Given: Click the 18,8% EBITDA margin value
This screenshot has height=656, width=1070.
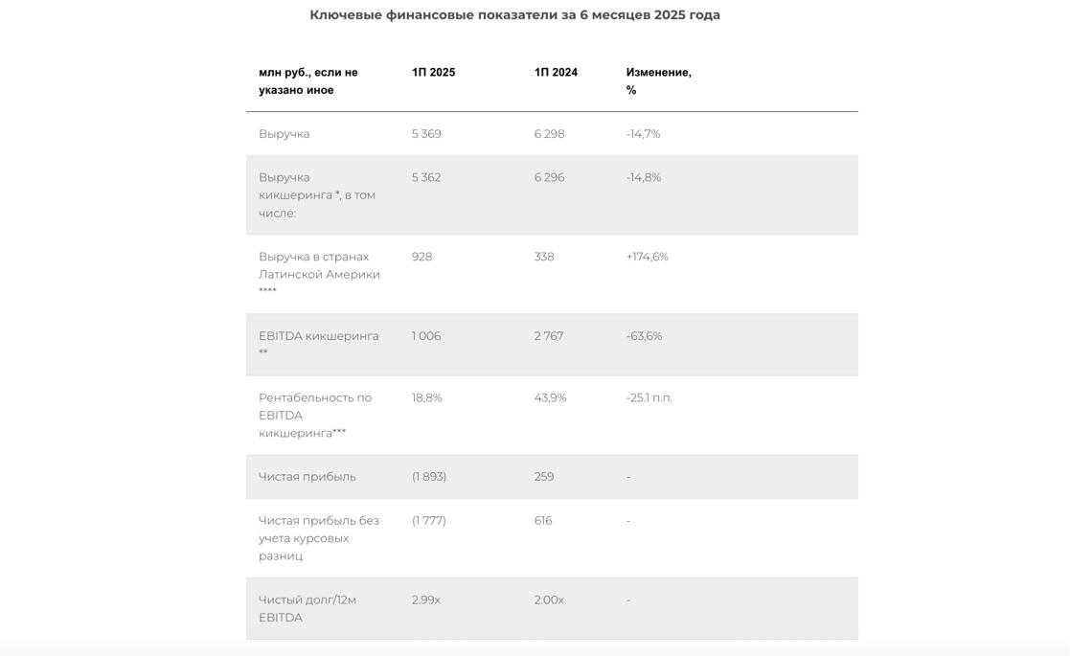Looking at the screenshot, I should [426, 397].
